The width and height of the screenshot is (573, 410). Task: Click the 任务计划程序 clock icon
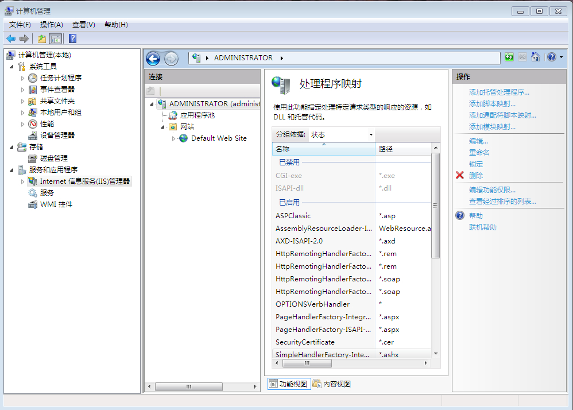(x=33, y=78)
